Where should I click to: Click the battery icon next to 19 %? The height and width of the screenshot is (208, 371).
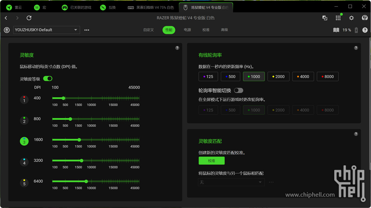(356, 30)
